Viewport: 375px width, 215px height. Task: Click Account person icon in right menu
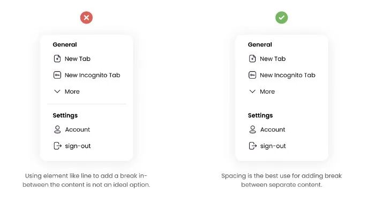pyautogui.click(x=252, y=129)
